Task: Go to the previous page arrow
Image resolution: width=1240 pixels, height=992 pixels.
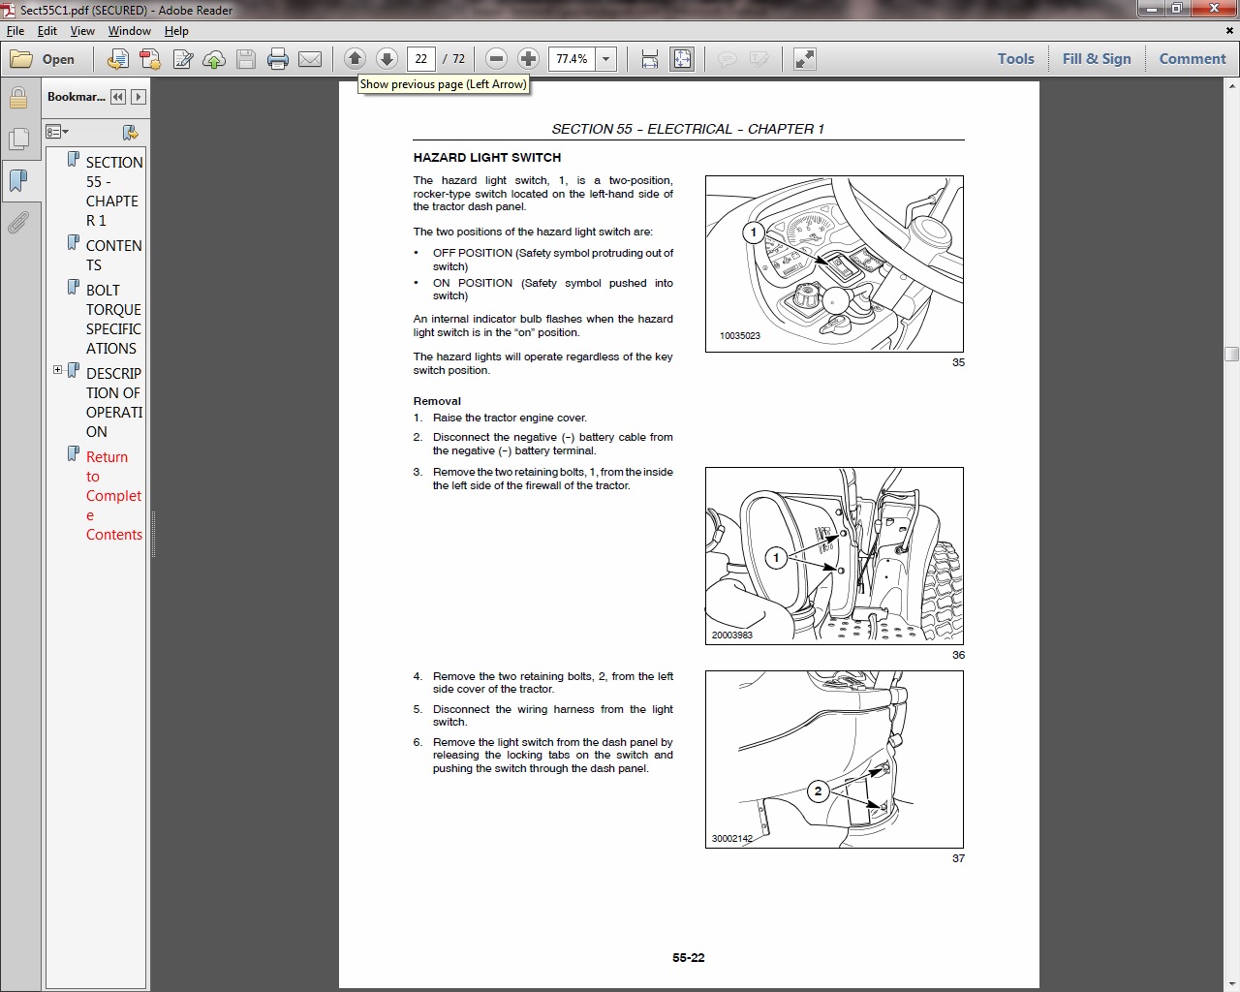Action: click(x=355, y=59)
